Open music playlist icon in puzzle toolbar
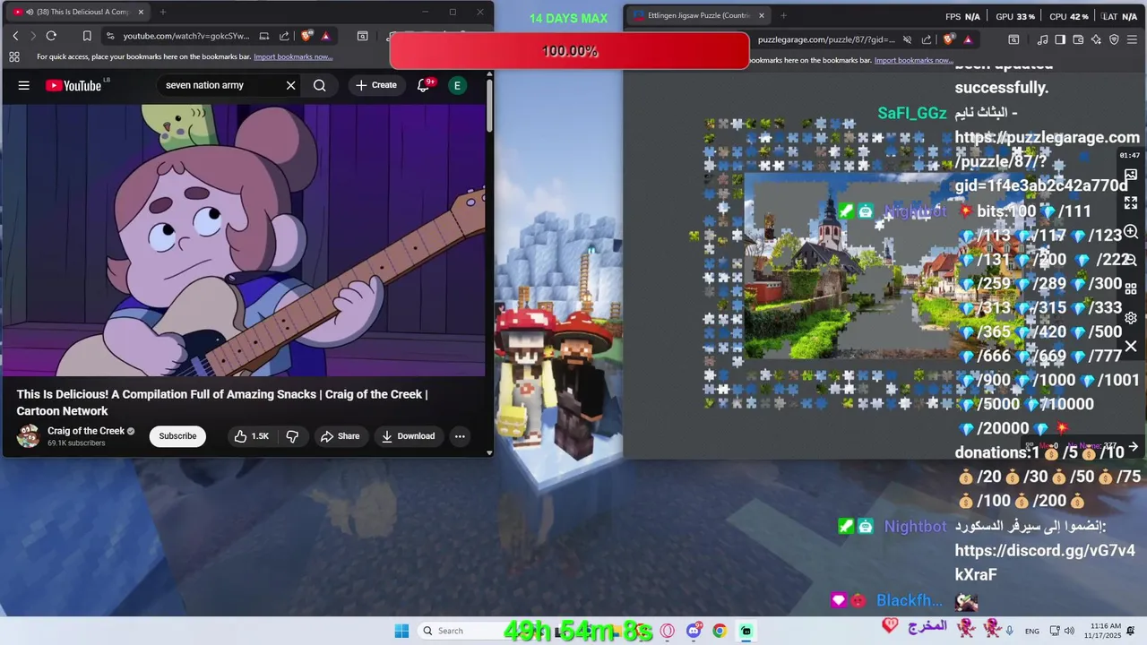Image resolution: width=1147 pixels, height=645 pixels. (1042, 39)
